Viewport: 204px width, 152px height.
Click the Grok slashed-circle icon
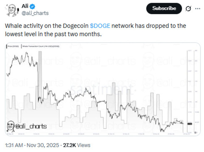point(188,8)
